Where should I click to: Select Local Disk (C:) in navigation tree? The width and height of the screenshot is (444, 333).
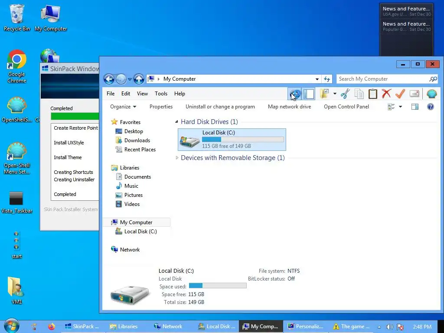click(140, 232)
